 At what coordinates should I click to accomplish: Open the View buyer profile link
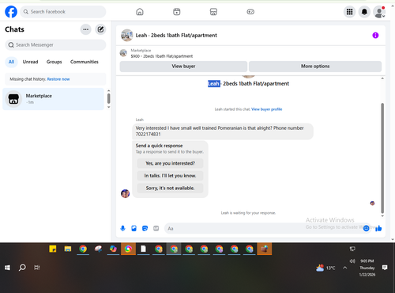pyautogui.click(x=266, y=109)
